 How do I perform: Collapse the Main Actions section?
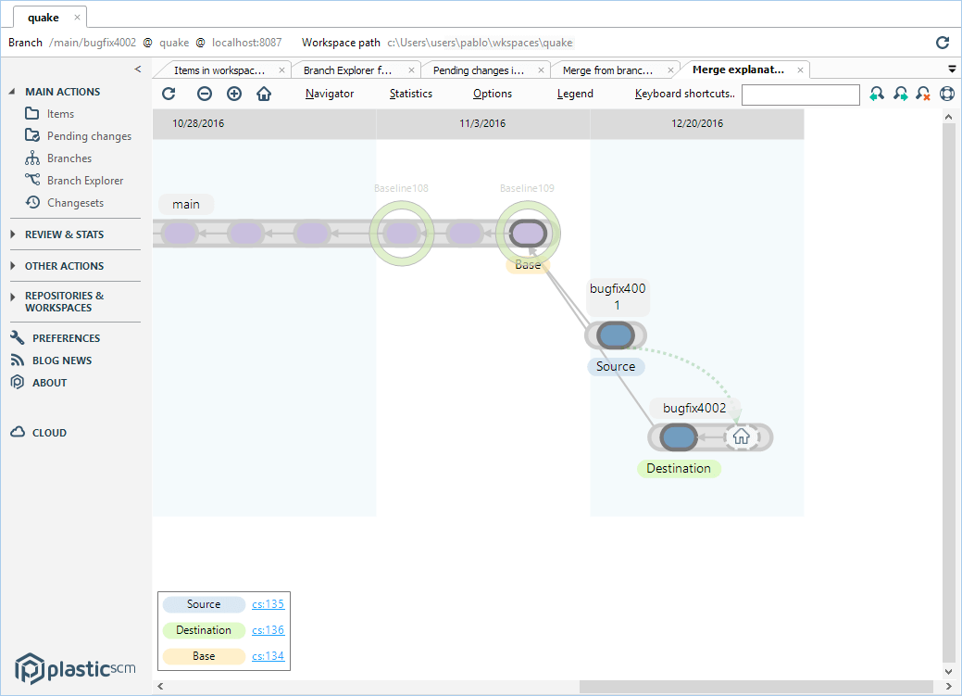[x=62, y=92]
